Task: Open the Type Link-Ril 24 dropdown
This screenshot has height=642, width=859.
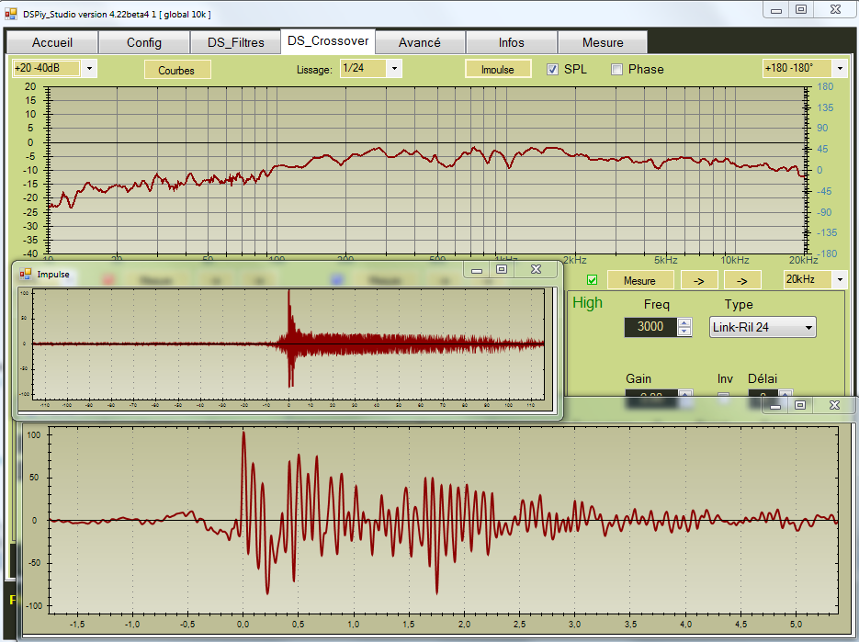Action: coord(808,327)
